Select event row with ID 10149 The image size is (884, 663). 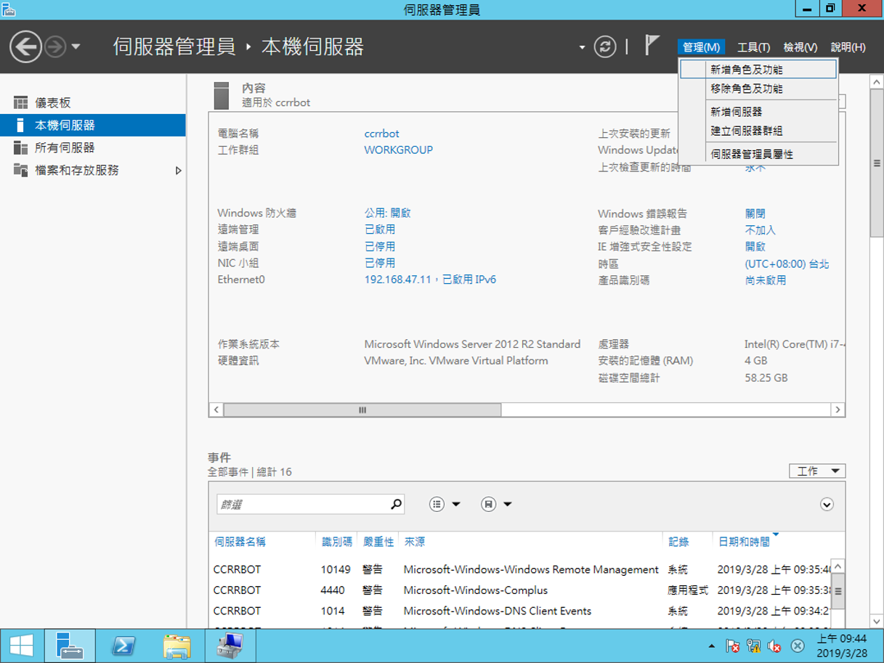click(520, 569)
